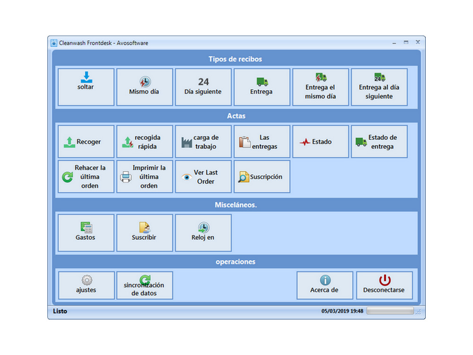This screenshot has height=355, width=473.
Task: Close the Cleanwash Frontdesk window
Action: 418,42
